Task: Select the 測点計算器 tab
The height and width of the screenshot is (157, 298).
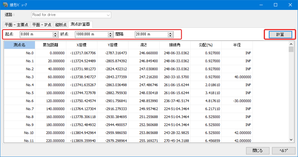Action: pyautogui.click(x=80, y=24)
